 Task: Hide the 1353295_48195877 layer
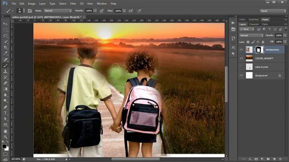[241, 58]
